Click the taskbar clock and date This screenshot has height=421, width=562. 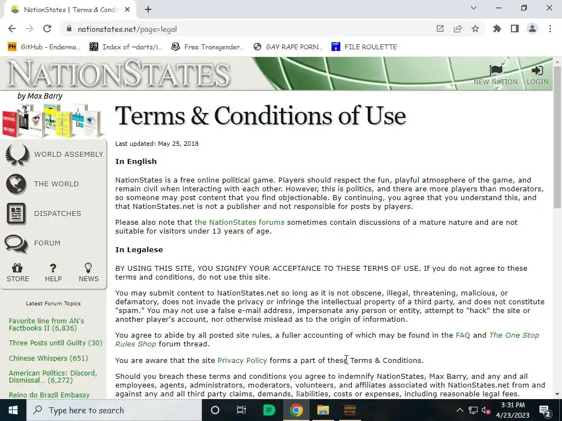click(x=513, y=410)
